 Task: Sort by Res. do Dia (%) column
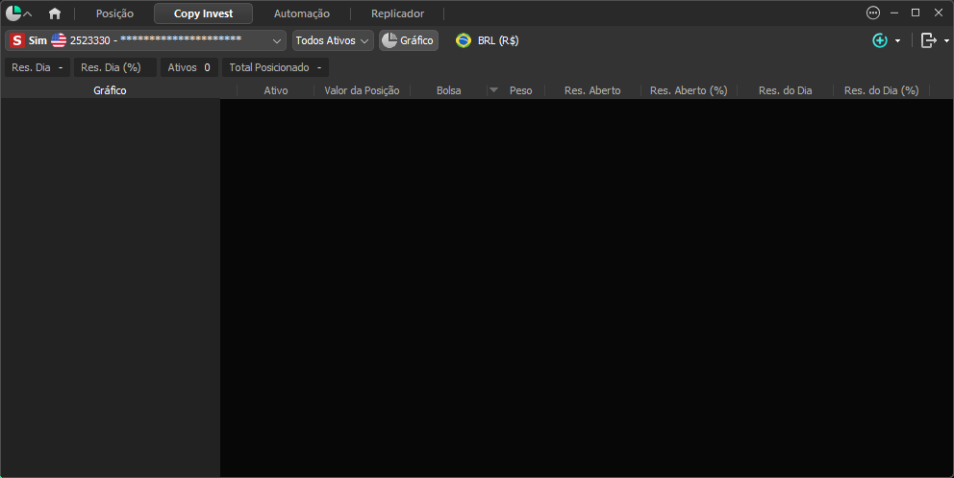pos(882,90)
